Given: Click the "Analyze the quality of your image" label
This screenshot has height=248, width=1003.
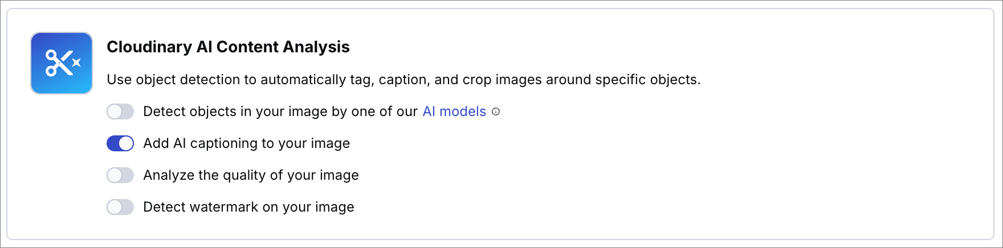Looking at the screenshot, I should tap(251, 175).
